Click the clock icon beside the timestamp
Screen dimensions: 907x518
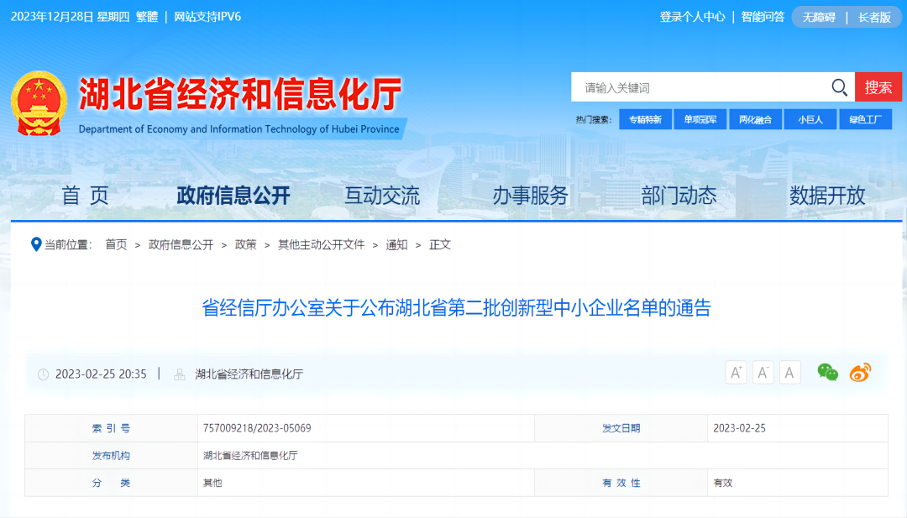click(44, 374)
